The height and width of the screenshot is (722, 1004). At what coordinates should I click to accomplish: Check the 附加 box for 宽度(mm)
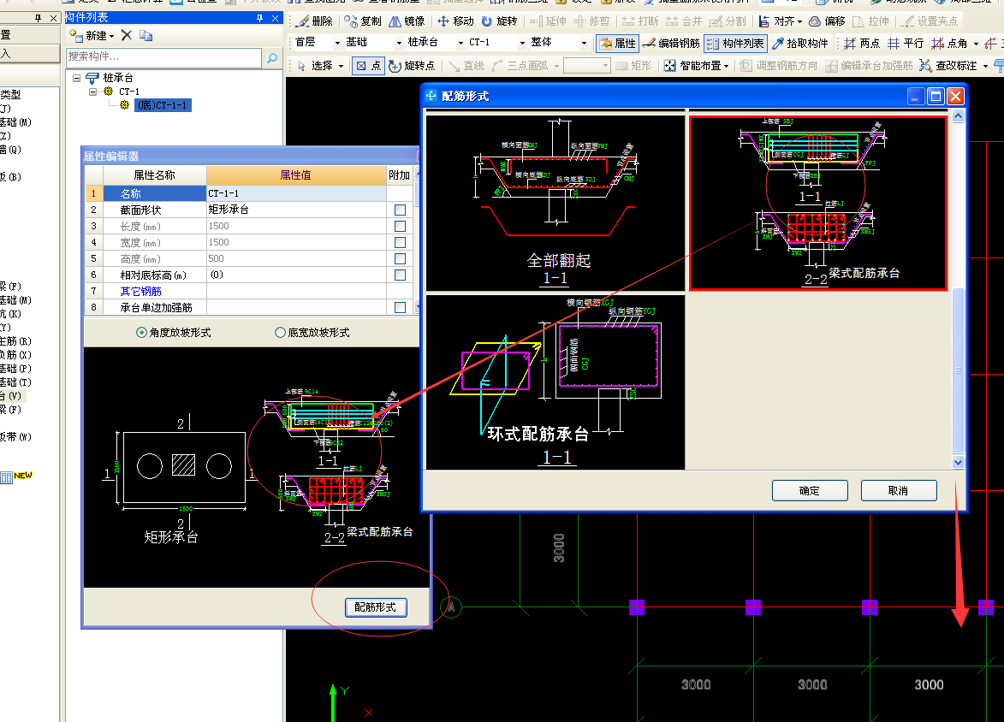401,243
